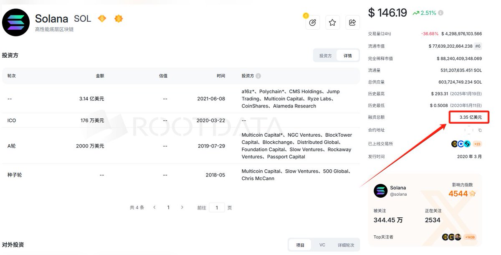
Task: Select the 项目 tab under 对外投资
Action: pos(300,245)
